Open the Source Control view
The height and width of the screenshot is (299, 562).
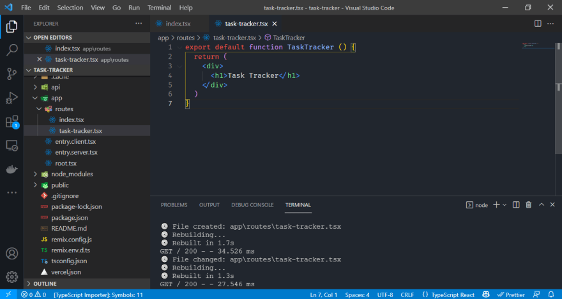11,74
